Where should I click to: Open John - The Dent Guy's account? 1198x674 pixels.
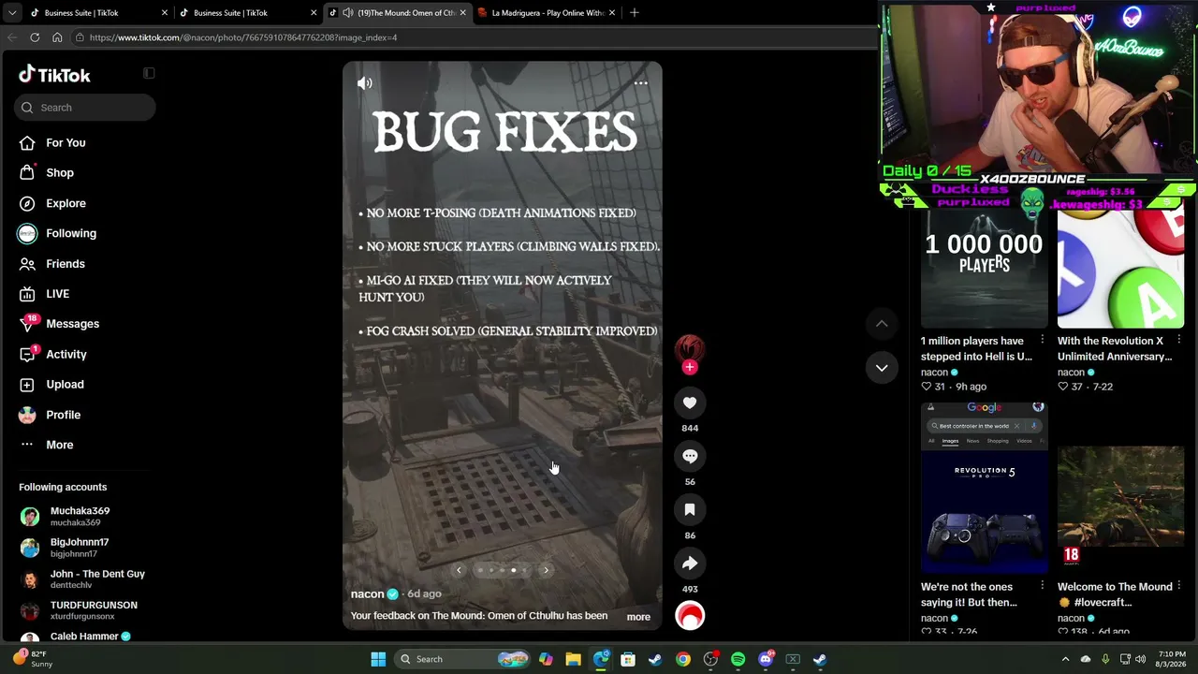click(x=82, y=579)
